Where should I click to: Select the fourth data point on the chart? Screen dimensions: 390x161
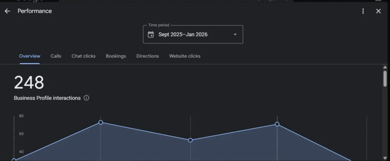coord(277,124)
